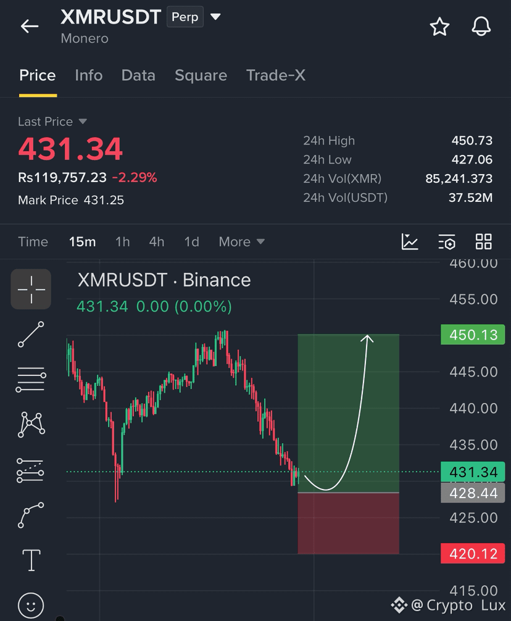Add XMRUSDT to favorites with star icon
This screenshot has height=621, width=511.
439,27
